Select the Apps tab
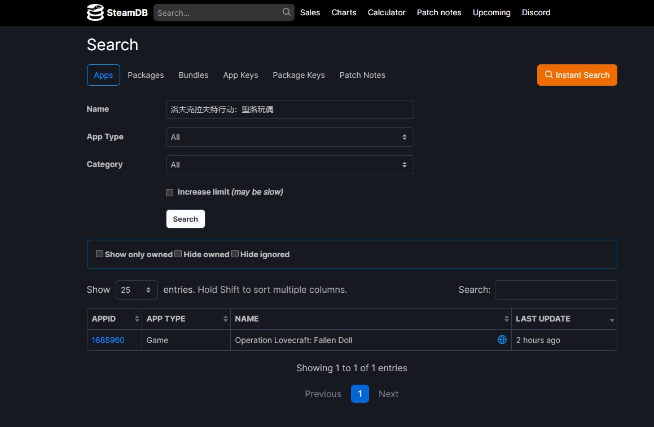This screenshot has height=427, width=654. point(103,75)
